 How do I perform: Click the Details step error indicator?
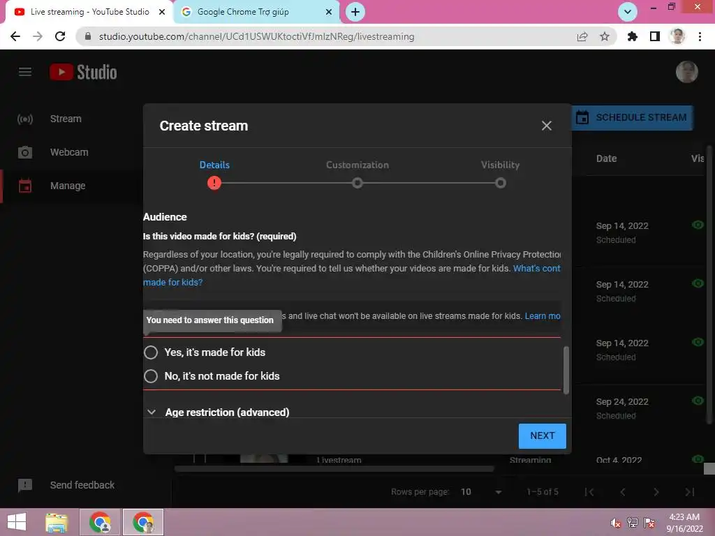[214, 183]
